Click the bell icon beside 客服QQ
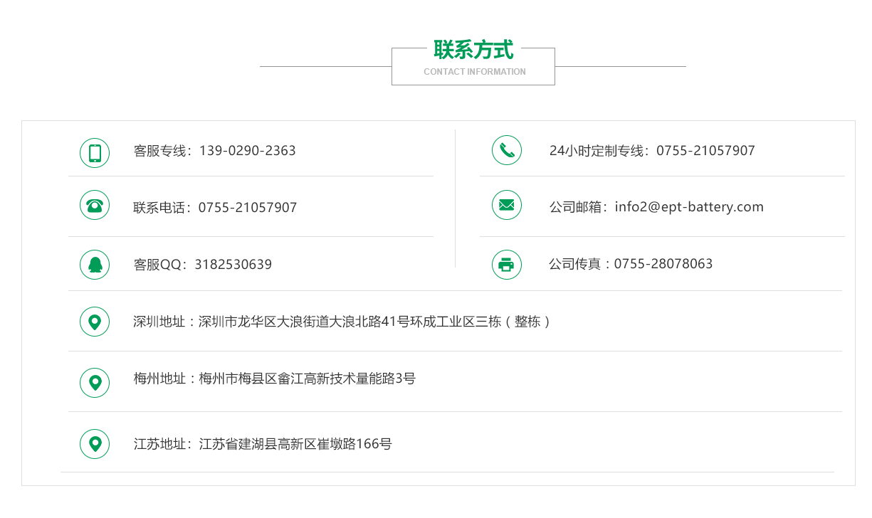The height and width of the screenshot is (518, 872). coord(94,264)
